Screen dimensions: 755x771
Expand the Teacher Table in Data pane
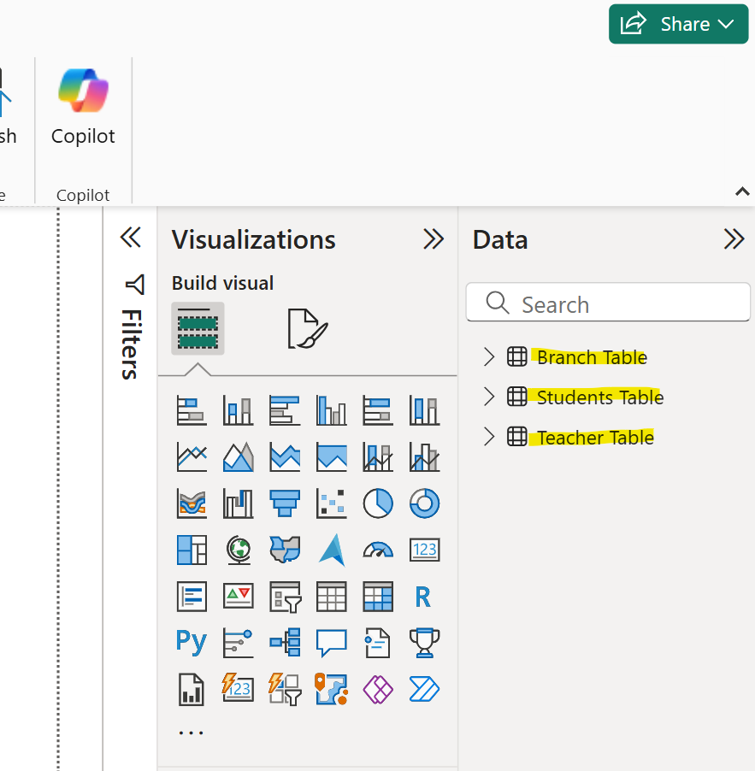488,437
